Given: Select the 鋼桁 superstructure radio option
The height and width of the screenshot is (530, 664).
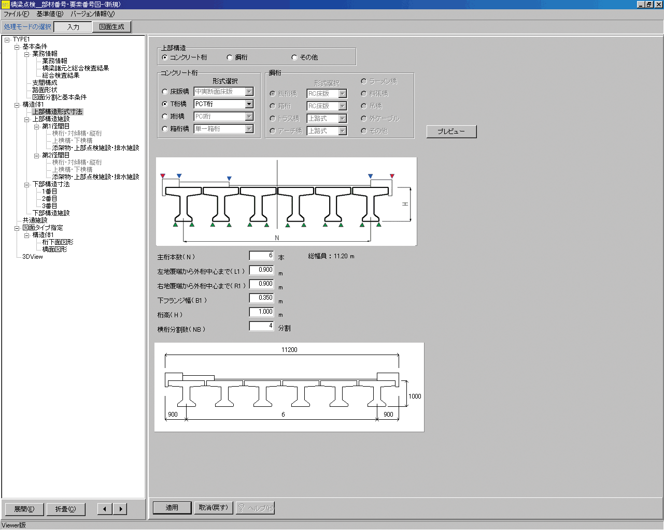Looking at the screenshot, I should [230, 57].
